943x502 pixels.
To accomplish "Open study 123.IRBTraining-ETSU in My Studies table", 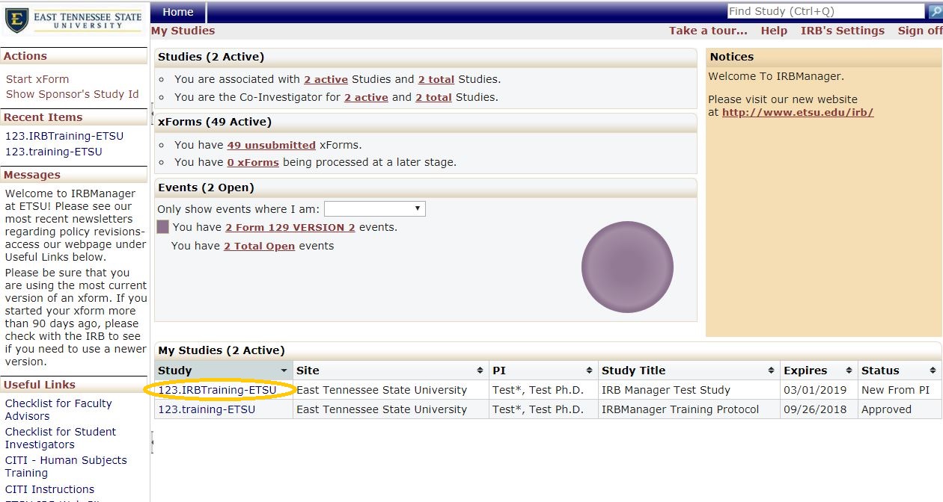I will point(217,390).
